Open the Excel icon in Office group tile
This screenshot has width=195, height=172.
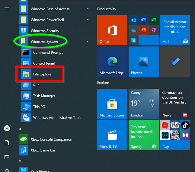coord(154,20)
